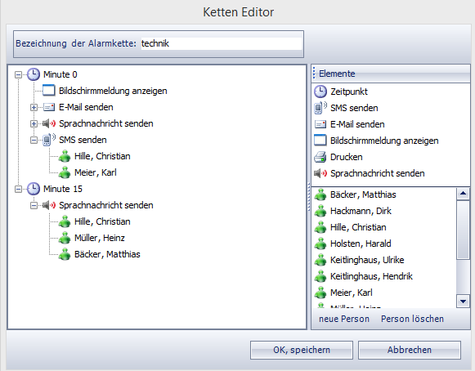Select Meier, Karl text in the person list
This screenshot has height=371, width=475.
point(351,293)
